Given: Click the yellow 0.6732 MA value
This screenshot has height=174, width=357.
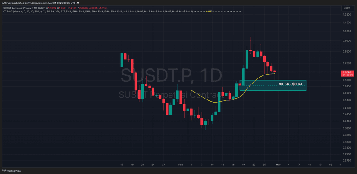Looking at the screenshot, I should [209, 11].
